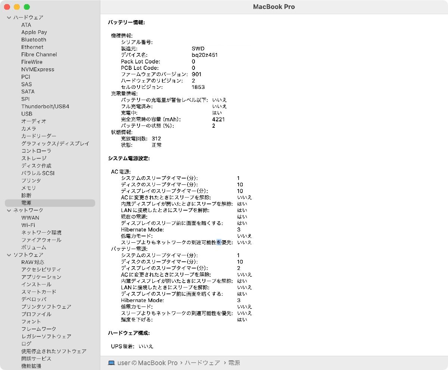Click the 充放電回数 value 312
Image resolution: width=448 pixels, height=370 pixels.
point(156,139)
